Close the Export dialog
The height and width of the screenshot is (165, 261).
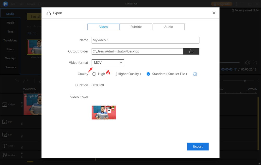[214, 13]
